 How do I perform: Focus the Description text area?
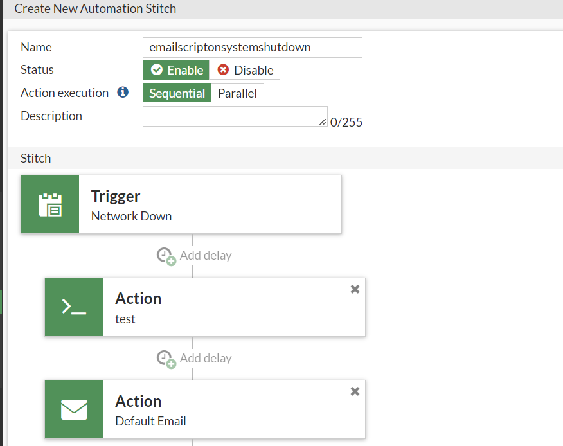[x=235, y=116]
